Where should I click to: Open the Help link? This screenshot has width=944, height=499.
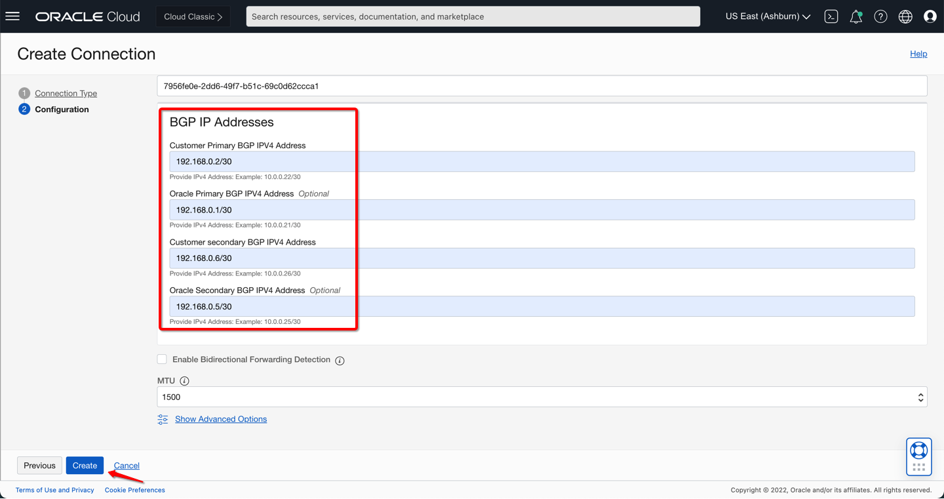point(918,54)
